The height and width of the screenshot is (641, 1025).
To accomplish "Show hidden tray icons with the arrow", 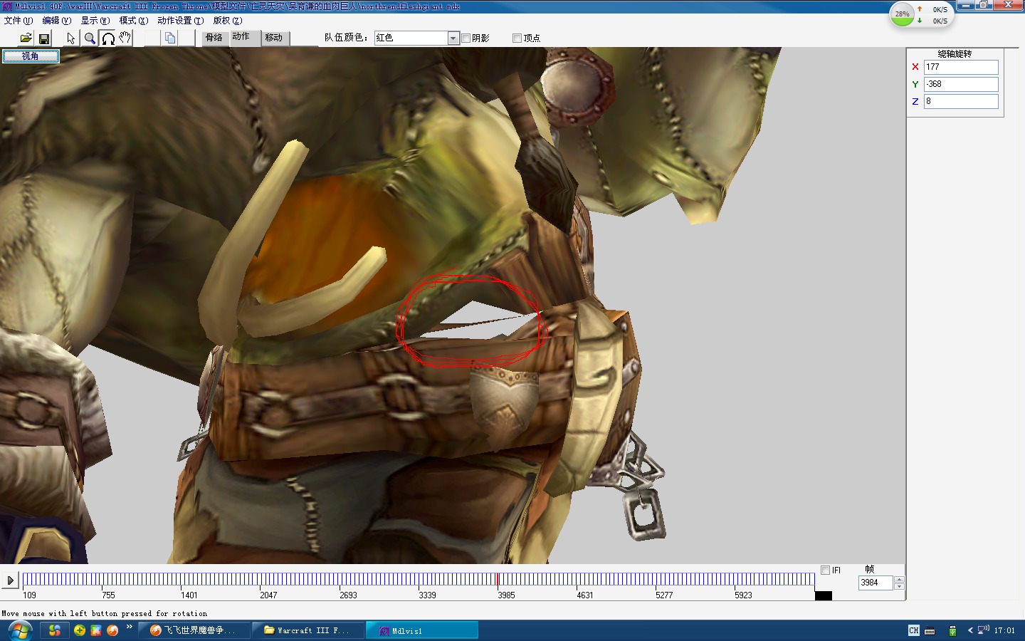I will coord(969,630).
